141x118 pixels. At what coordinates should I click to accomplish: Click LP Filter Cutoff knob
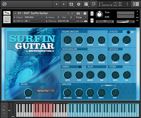(x=115, y=40)
